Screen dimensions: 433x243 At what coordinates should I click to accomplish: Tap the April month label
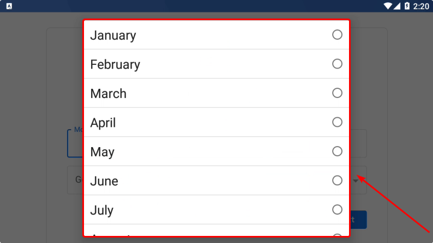coord(103,123)
